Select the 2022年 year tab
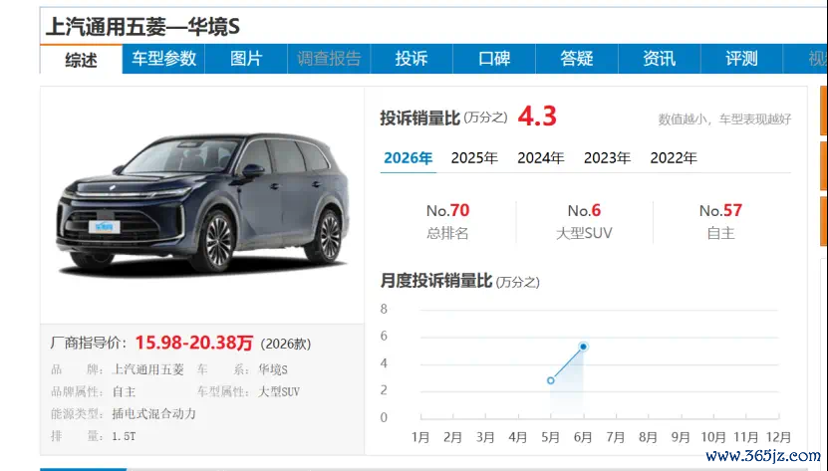Viewport: 828px width, 471px height. [x=674, y=158]
